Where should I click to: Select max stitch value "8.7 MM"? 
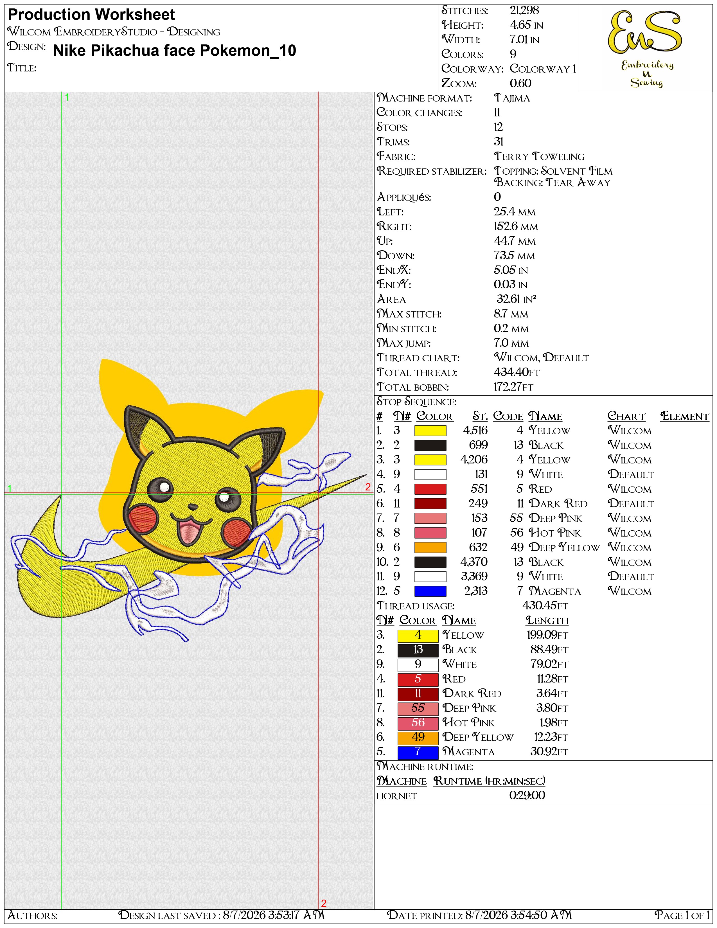coord(511,314)
